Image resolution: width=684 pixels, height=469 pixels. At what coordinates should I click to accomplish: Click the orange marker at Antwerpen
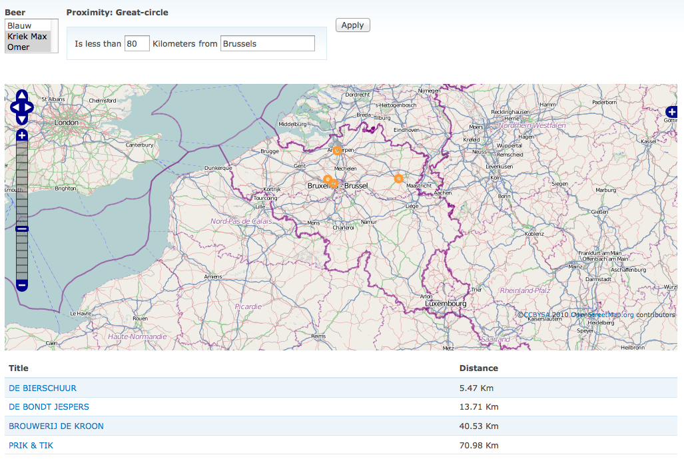tap(337, 151)
